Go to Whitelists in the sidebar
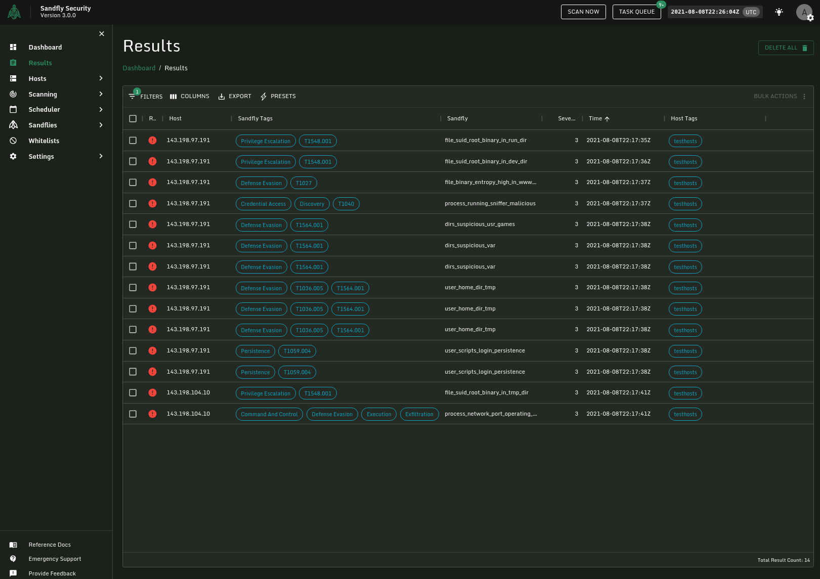Viewport: 820px width, 579px height. [x=44, y=141]
